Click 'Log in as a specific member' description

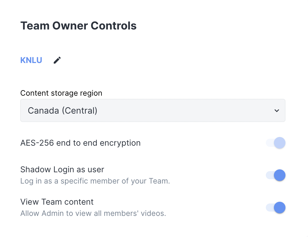(x=95, y=181)
